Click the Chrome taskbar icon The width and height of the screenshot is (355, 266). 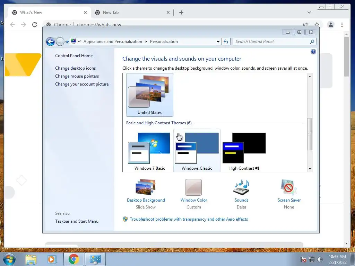(73, 259)
